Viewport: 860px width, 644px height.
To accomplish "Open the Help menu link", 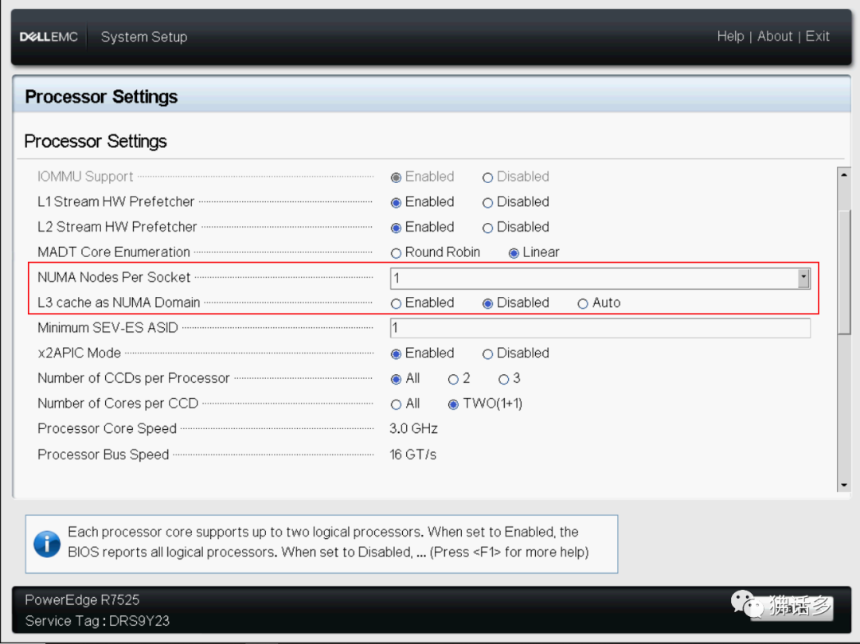I will [x=730, y=37].
